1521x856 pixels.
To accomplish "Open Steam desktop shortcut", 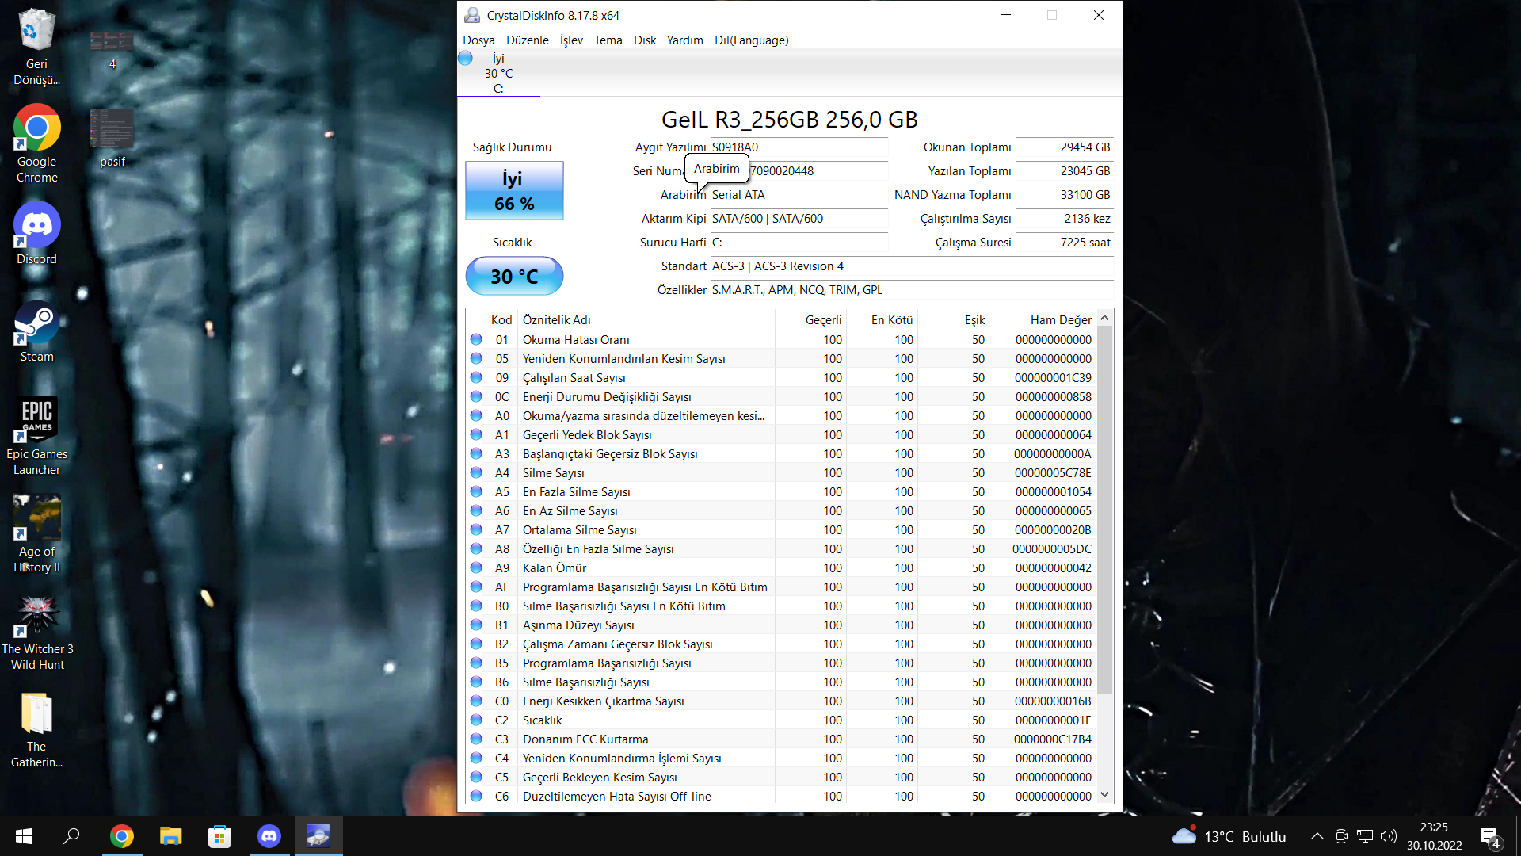I will 37,331.
